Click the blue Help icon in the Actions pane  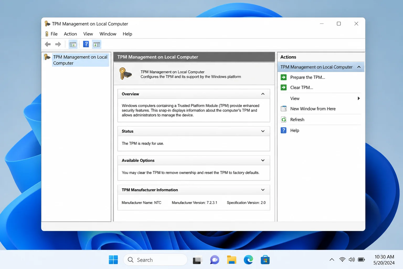click(284, 130)
